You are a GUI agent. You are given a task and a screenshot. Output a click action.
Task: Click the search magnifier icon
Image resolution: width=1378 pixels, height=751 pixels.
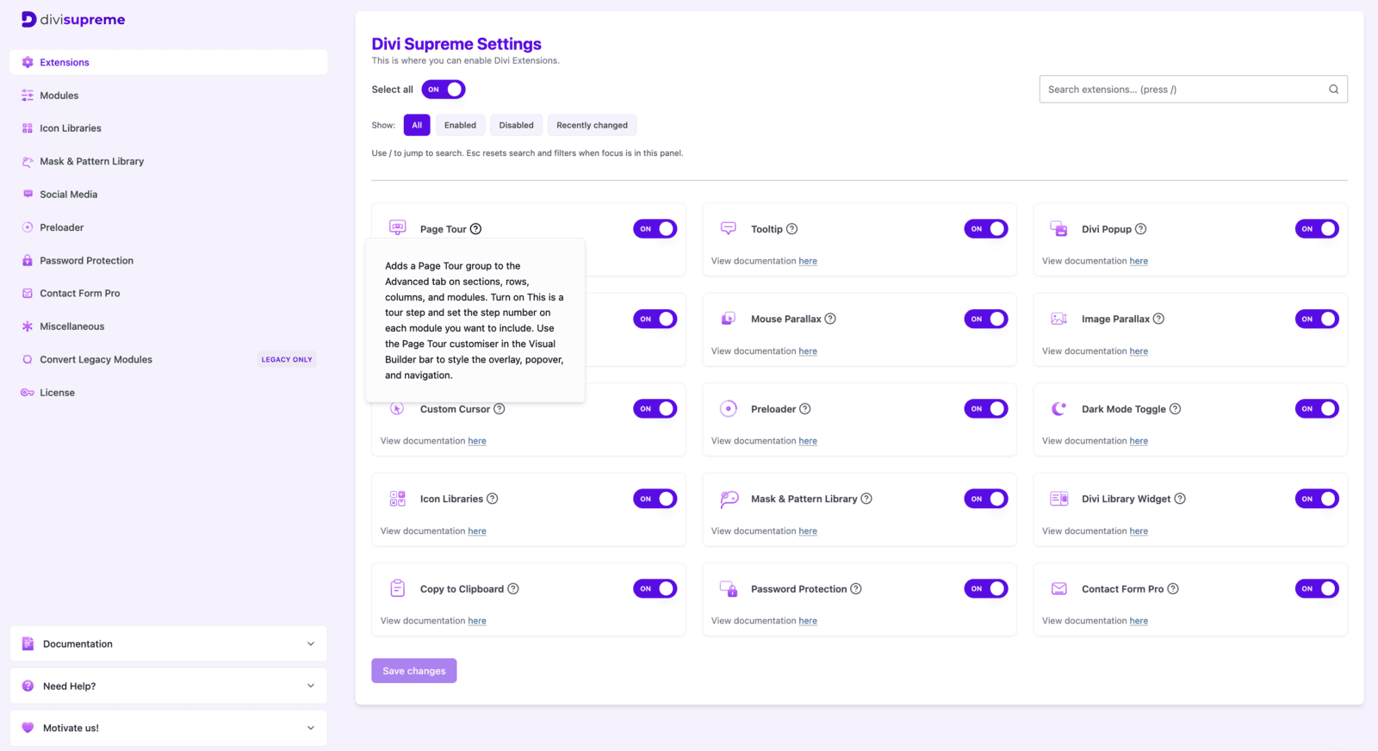[1333, 90]
